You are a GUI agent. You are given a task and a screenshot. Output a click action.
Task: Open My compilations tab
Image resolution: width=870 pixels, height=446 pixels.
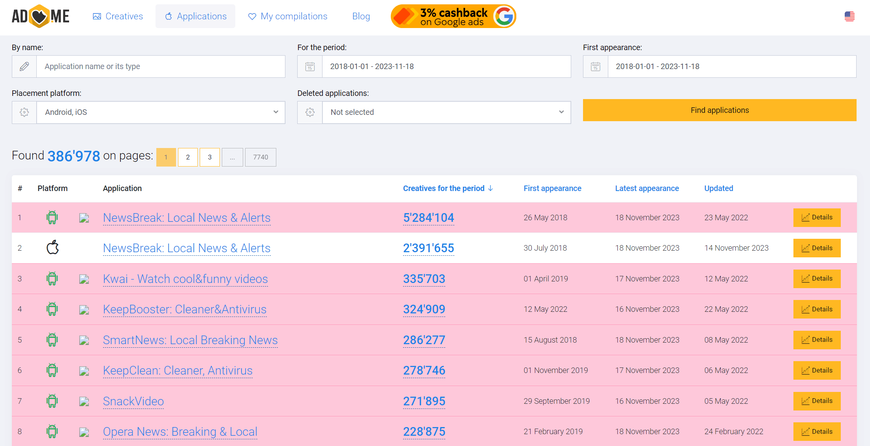[x=287, y=16]
